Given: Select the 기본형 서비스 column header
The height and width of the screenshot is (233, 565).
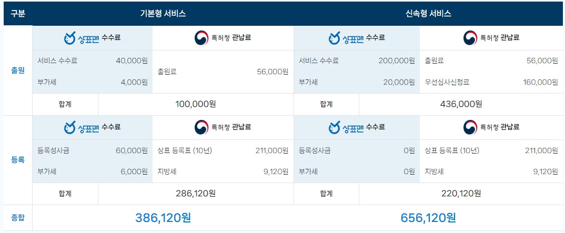Looking at the screenshot, I should [x=163, y=14].
